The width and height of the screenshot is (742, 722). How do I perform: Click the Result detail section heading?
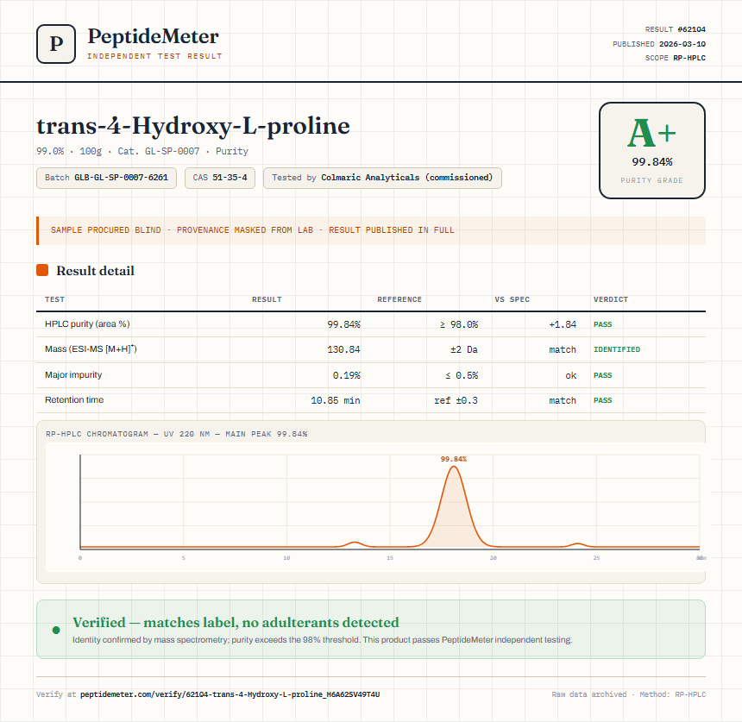click(95, 271)
